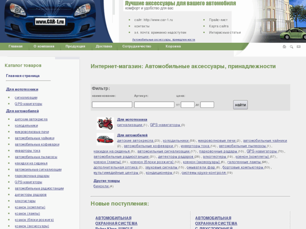The height and width of the screenshot is (229, 306).
Task: Click the контакты header link
Action: click(x=142, y=26)
